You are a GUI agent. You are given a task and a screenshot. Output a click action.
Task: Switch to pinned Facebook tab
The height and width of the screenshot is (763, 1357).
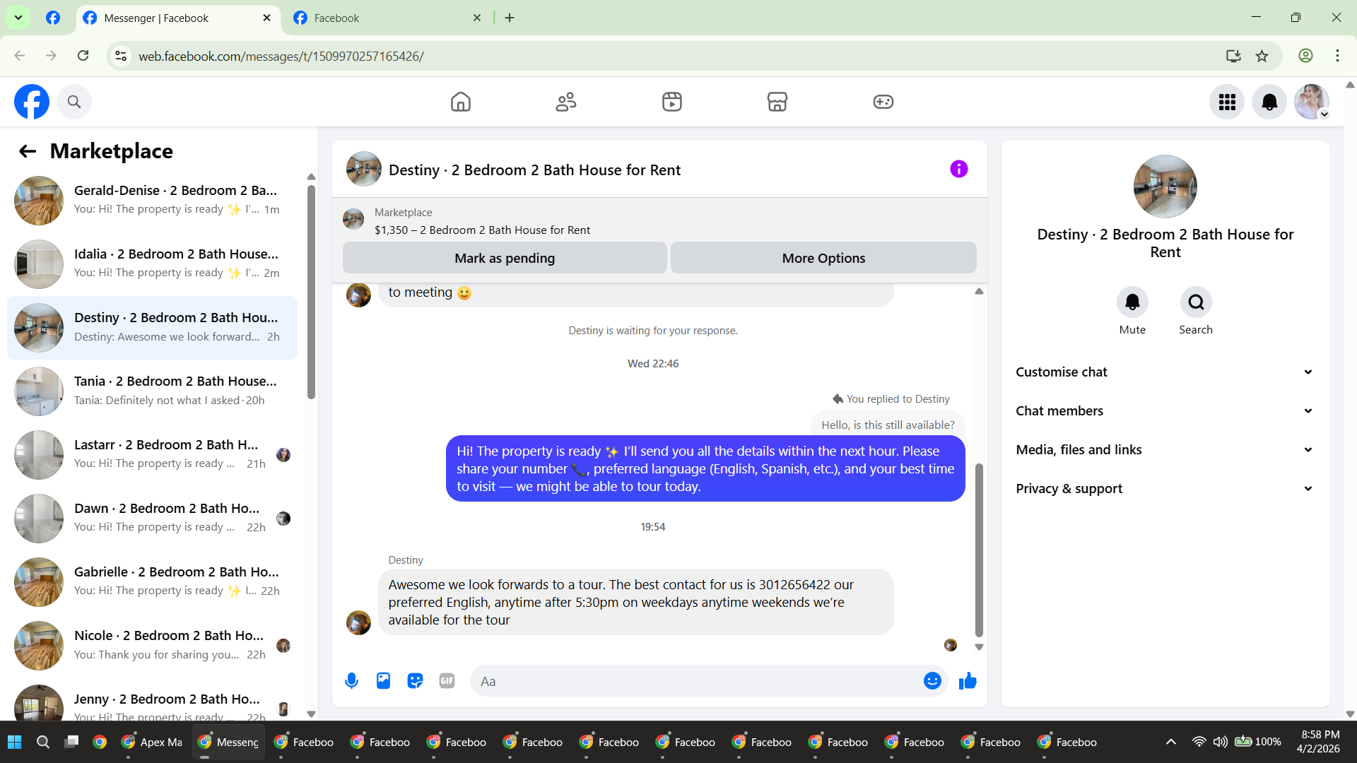(x=53, y=18)
